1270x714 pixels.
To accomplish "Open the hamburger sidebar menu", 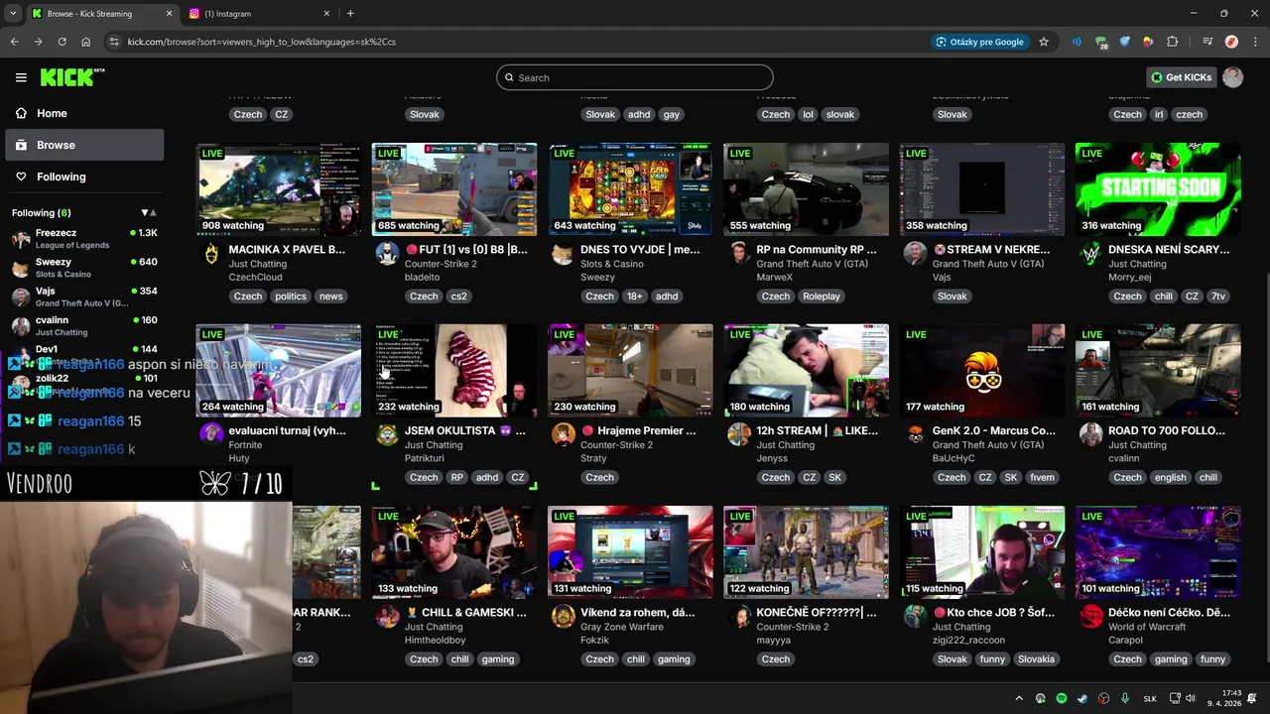I will pos(21,77).
